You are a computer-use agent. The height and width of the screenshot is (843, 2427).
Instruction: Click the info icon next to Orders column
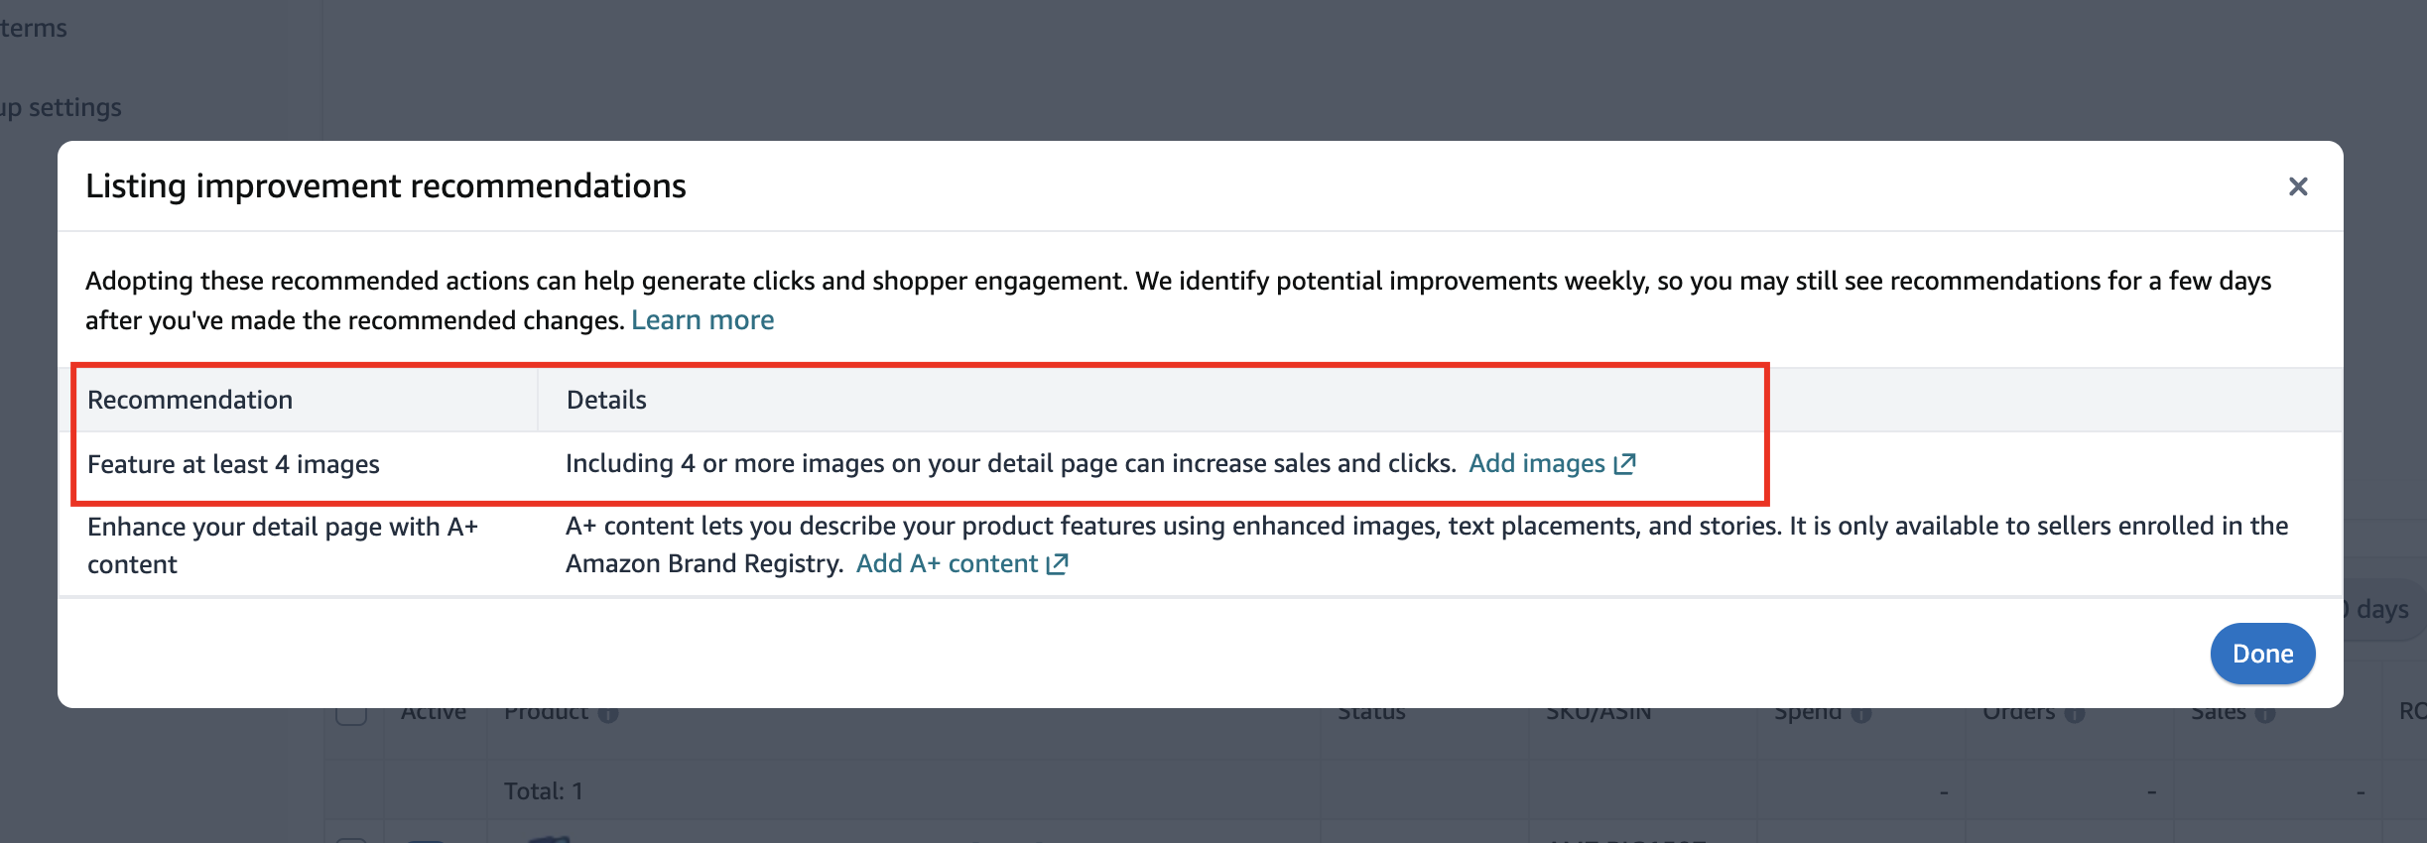(2075, 714)
